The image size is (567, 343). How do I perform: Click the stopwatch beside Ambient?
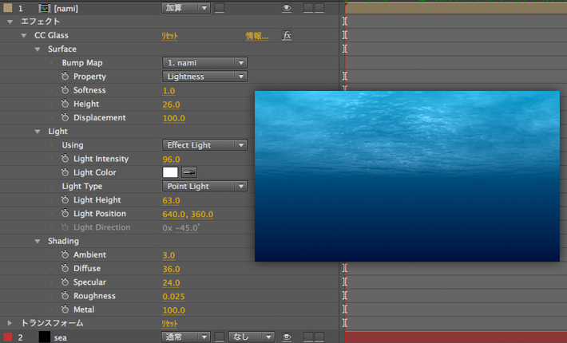[65, 255]
